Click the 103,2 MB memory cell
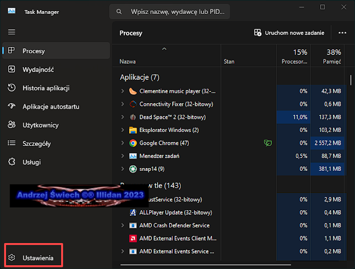 (x=327, y=130)
